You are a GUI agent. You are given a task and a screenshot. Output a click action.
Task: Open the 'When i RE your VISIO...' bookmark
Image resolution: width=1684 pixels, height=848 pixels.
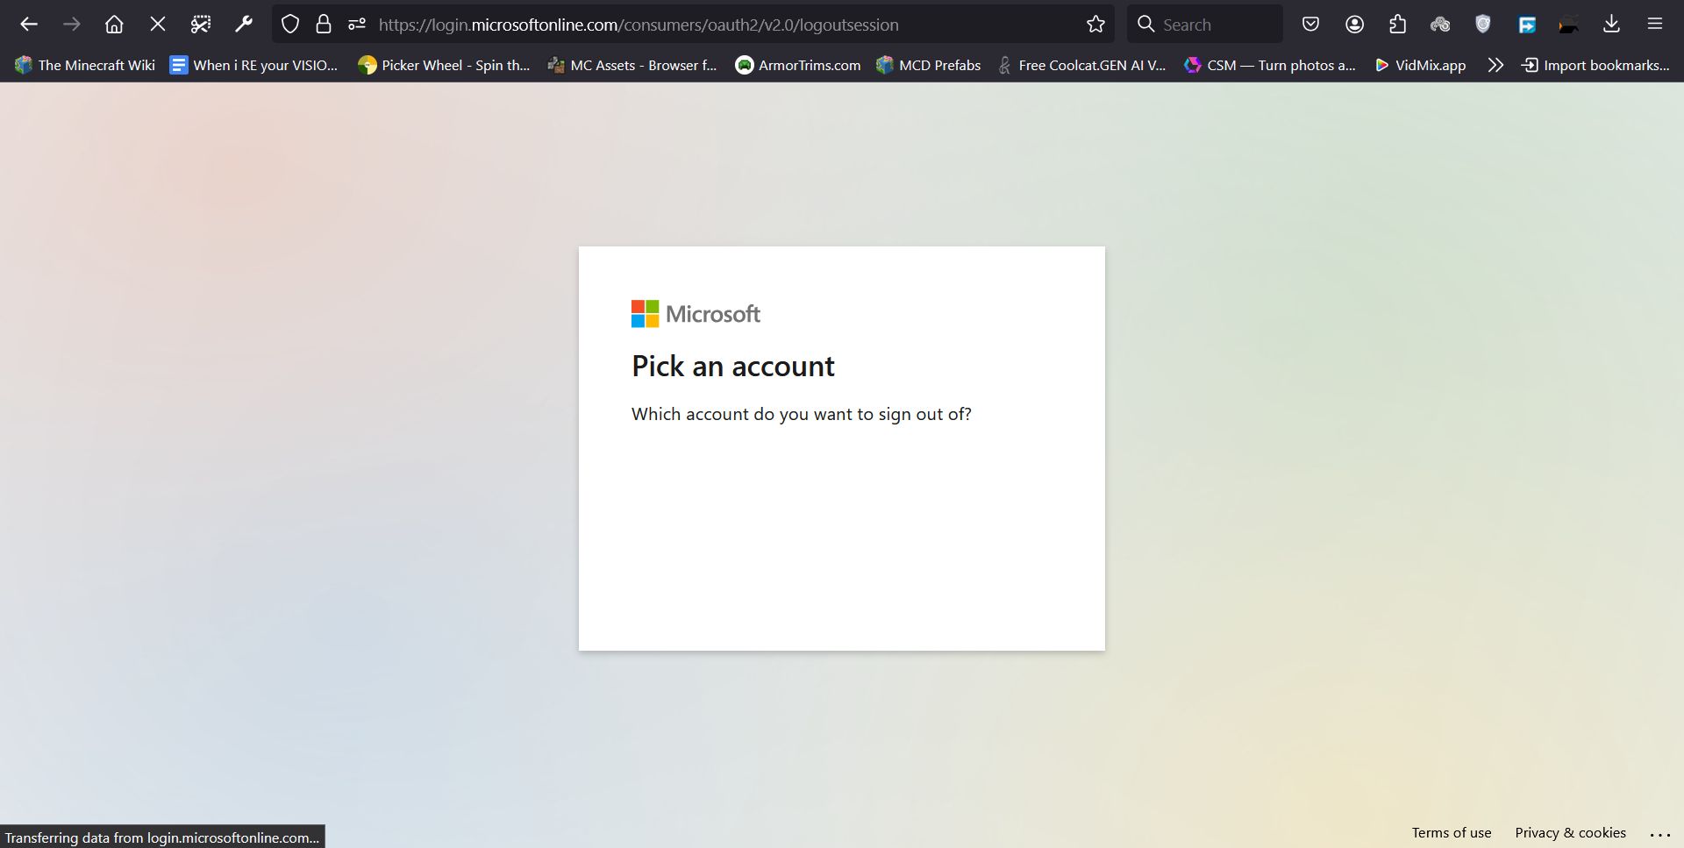(253, 65)
